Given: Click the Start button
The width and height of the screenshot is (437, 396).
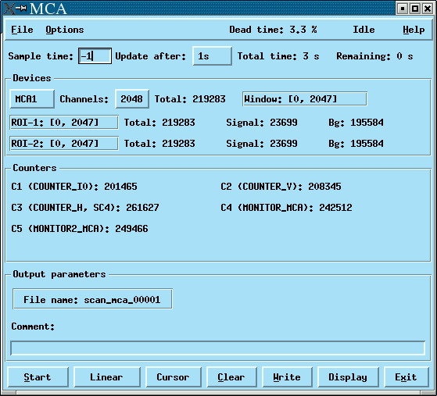Looking at the screenshot, I should click(38, 377).
